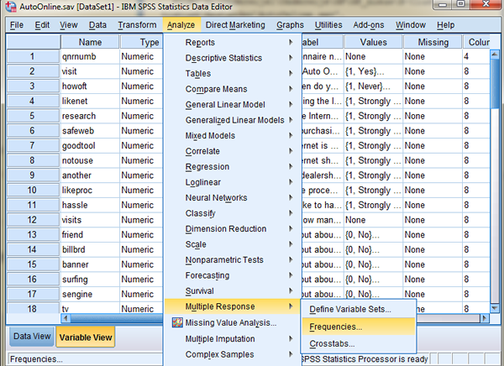This screenshot has height=366, width=504.
Task: Open the Edit menu
Action: tap(42, 24)
